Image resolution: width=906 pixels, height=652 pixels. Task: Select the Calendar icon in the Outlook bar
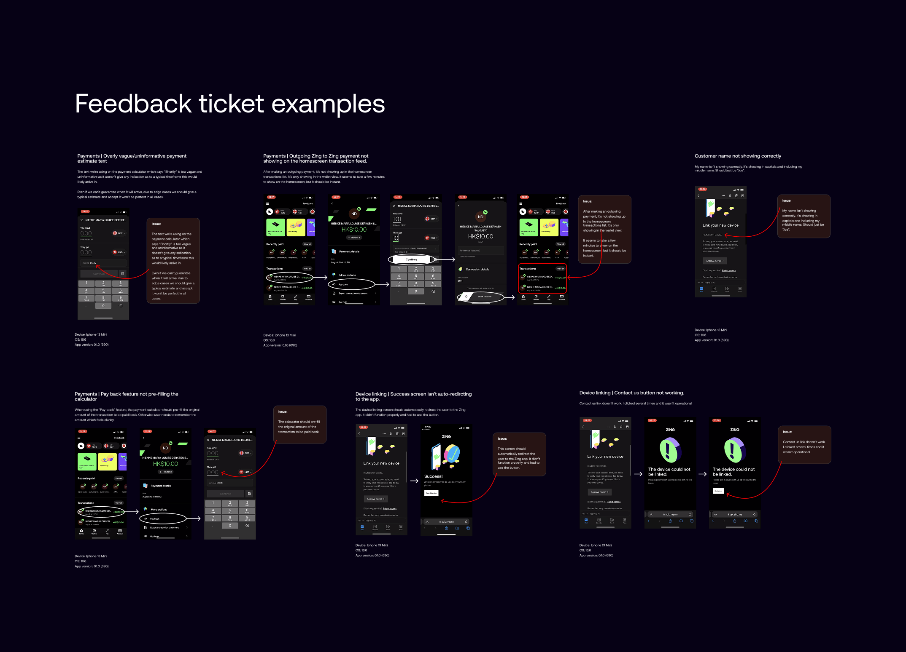coord(714,289)
